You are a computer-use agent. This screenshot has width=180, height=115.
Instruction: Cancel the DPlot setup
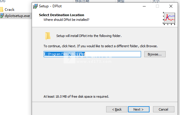164,109
